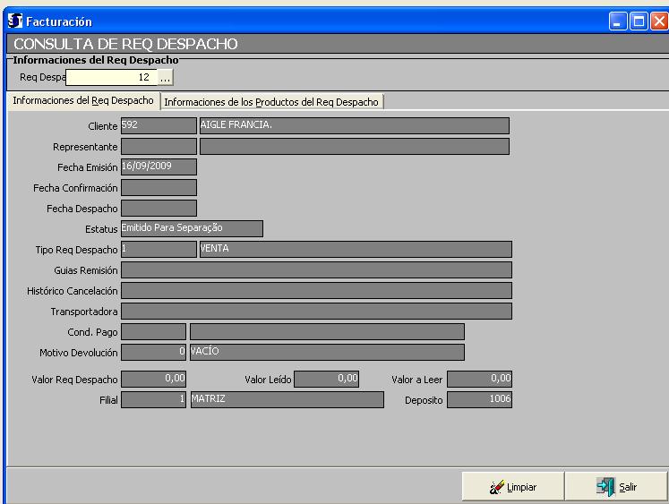The width and height of the screenshot is (669, 504).
Task: Select the Informaciones del Req Despacho tab
Action: (82, 101)
